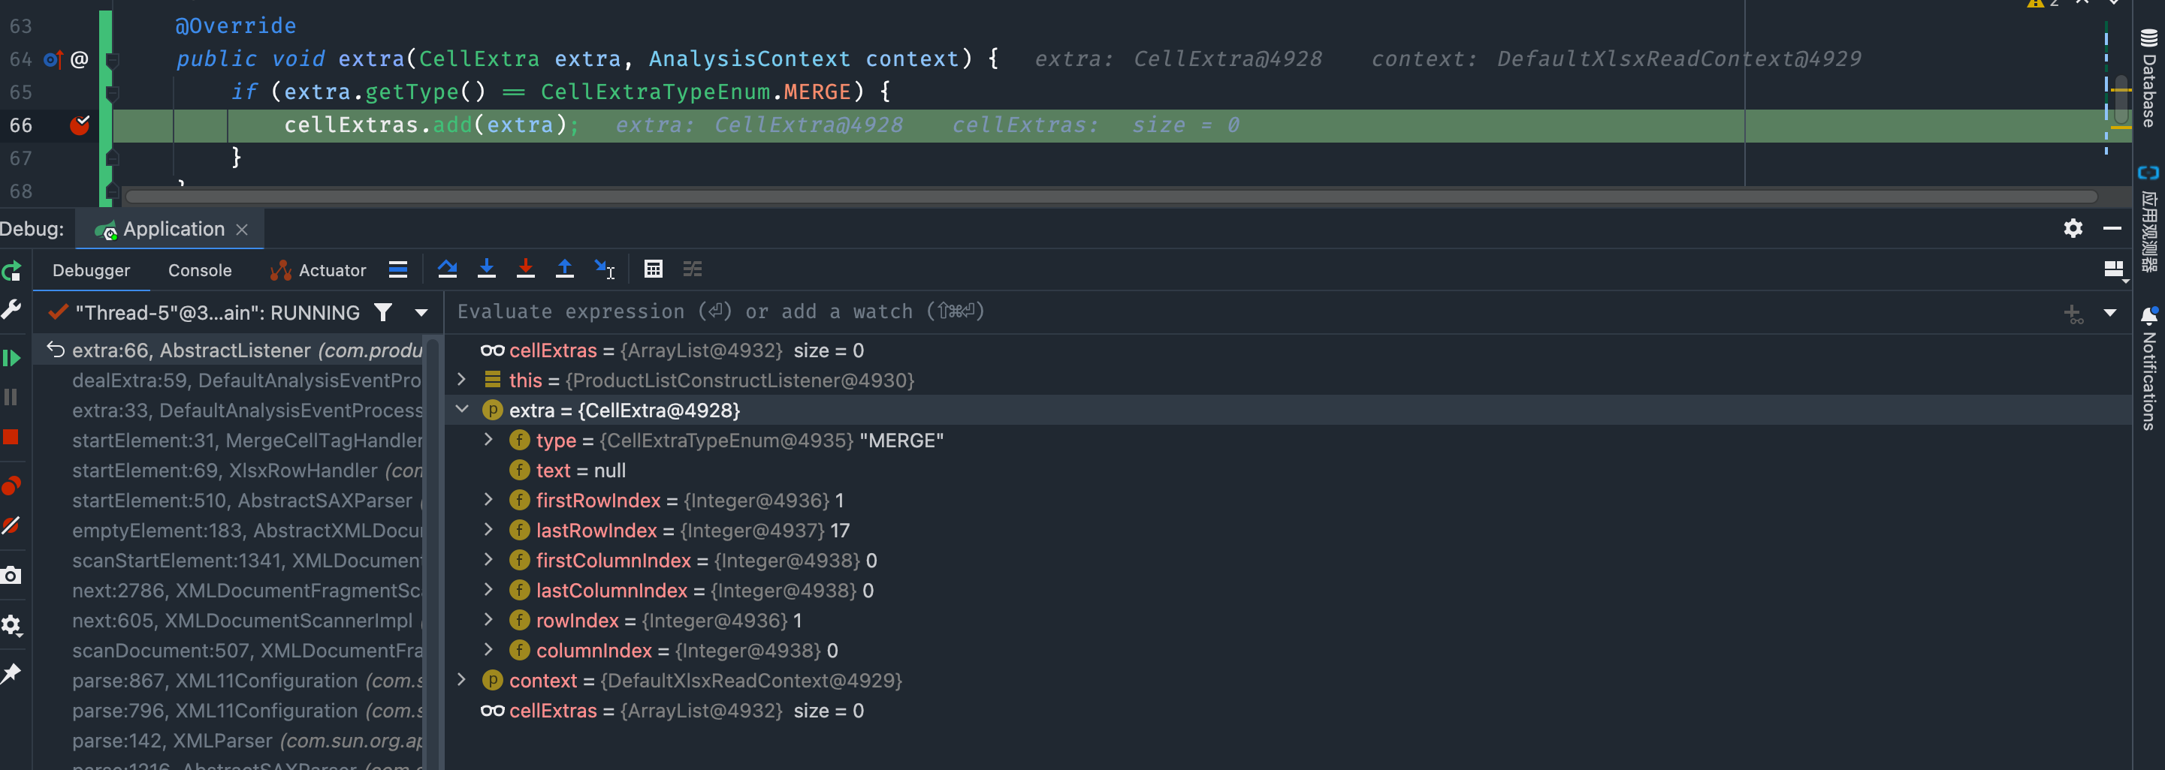The width and height of the screenshot is (2165, 770).
Task: Switch to the Console tab
Action: click(199, 270)
